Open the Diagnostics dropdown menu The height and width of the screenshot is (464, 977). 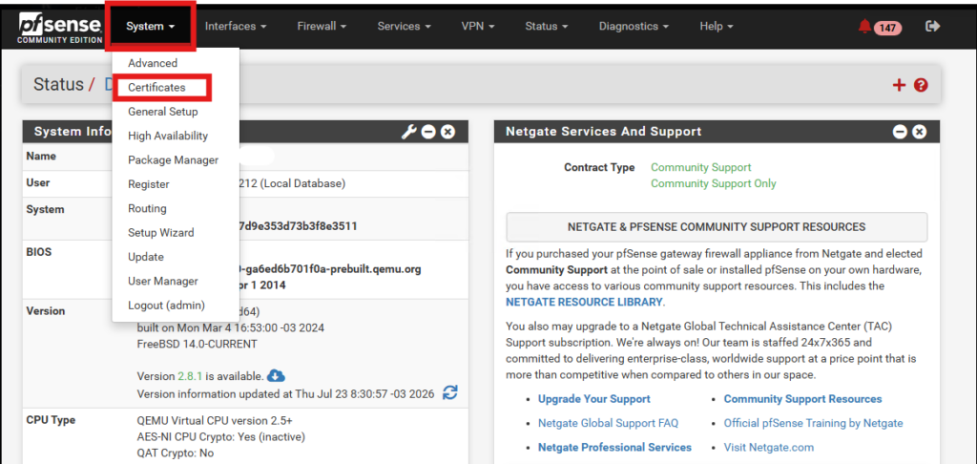point(634,26)
